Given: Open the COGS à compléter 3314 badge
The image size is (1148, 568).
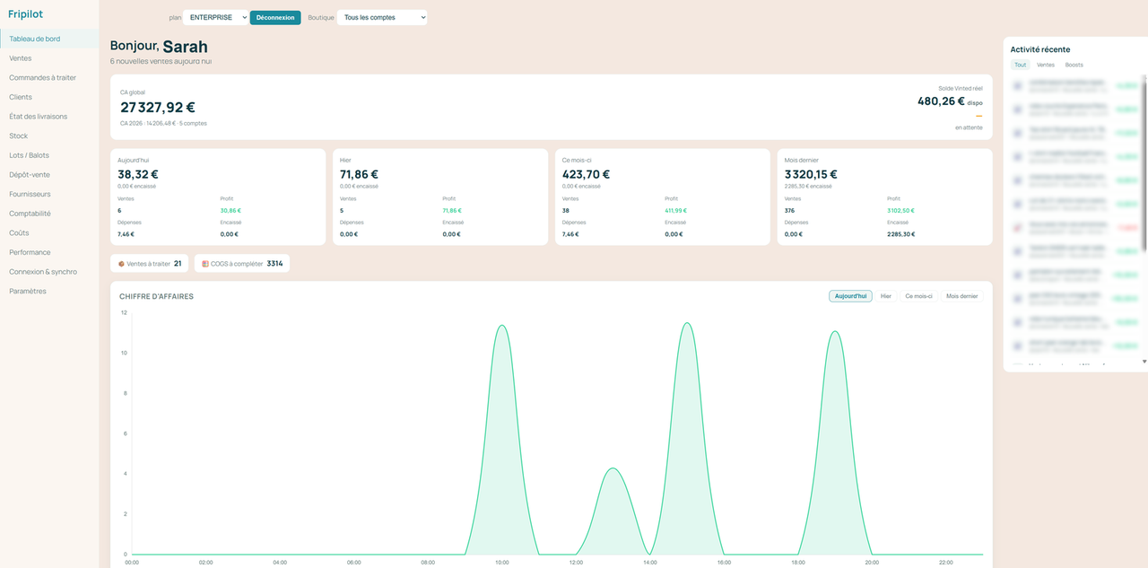Looking at the screenshot, I should (242, 264).
